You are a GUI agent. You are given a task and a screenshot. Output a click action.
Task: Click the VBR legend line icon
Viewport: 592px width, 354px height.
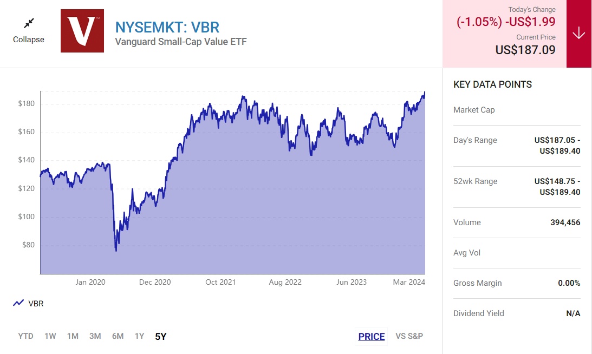point(18,303)
